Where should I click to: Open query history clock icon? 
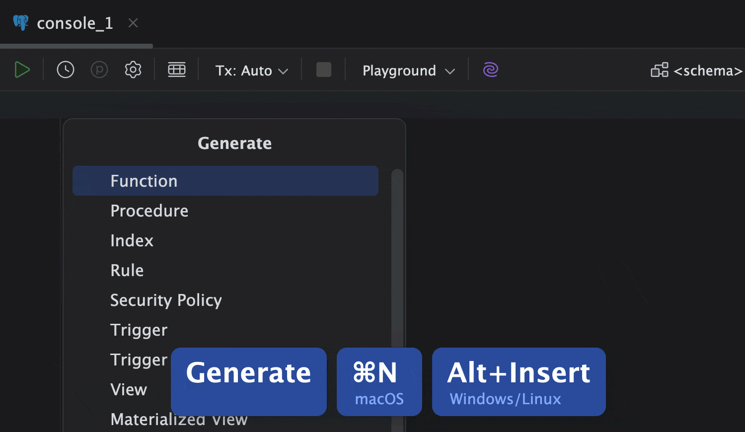pyautogui.click(x=66, y=70)
